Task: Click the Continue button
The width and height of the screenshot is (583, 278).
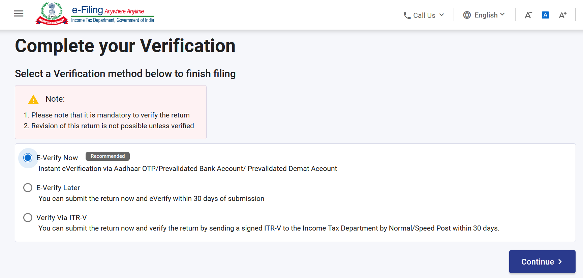Action: (542, 262)
